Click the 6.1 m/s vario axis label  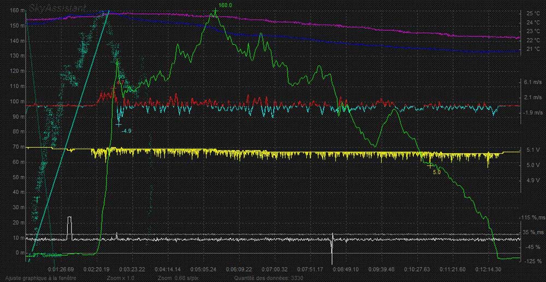[x=532, y=83]
